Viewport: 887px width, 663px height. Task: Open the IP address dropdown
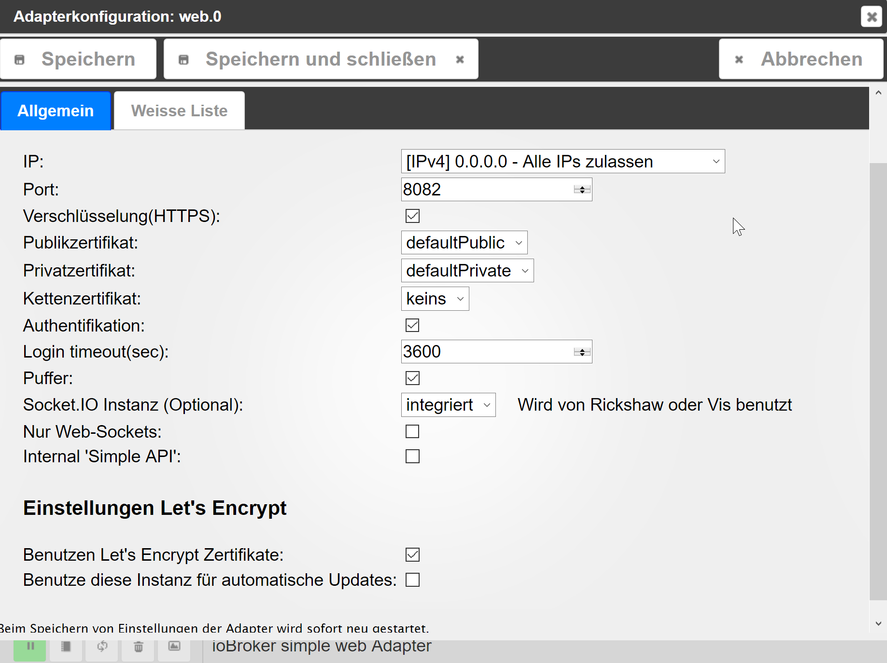(x=563, y=162)
